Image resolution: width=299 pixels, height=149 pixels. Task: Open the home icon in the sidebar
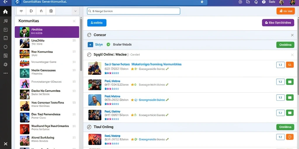point(5,12)
